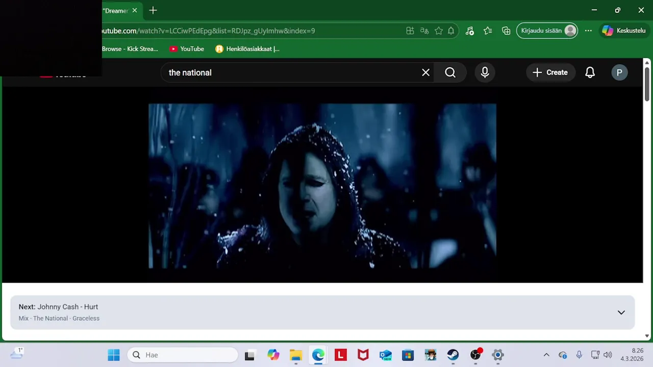Open Copilot from taskbar
The height and width of the screenshot is (367, 653).
273,355
